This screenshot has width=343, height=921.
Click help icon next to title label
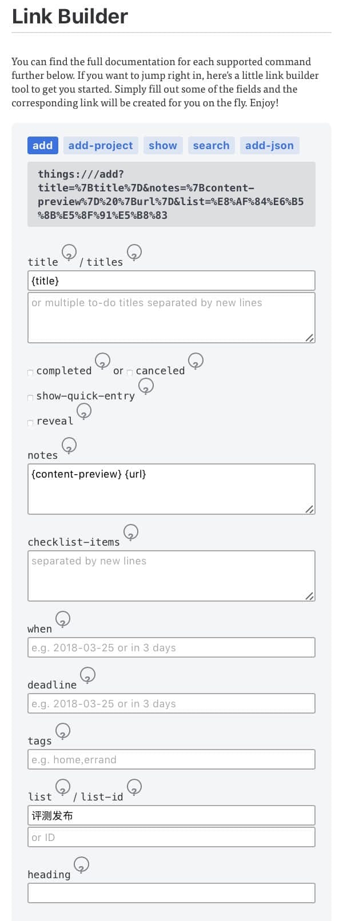point(69,252)
